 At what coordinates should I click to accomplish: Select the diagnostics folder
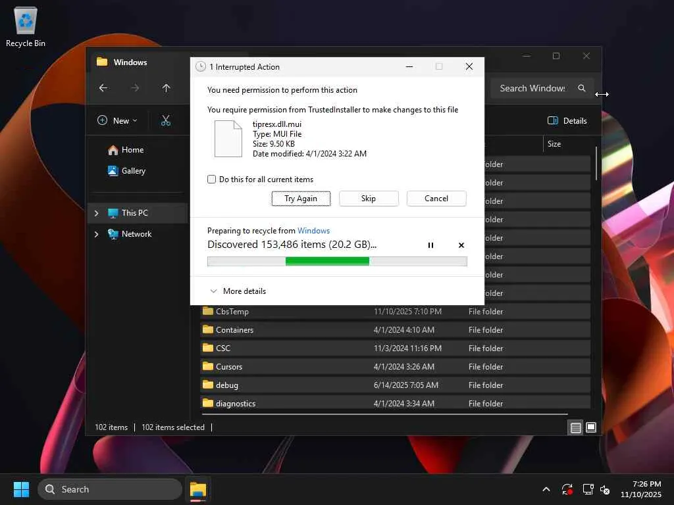tap(396, 403)
